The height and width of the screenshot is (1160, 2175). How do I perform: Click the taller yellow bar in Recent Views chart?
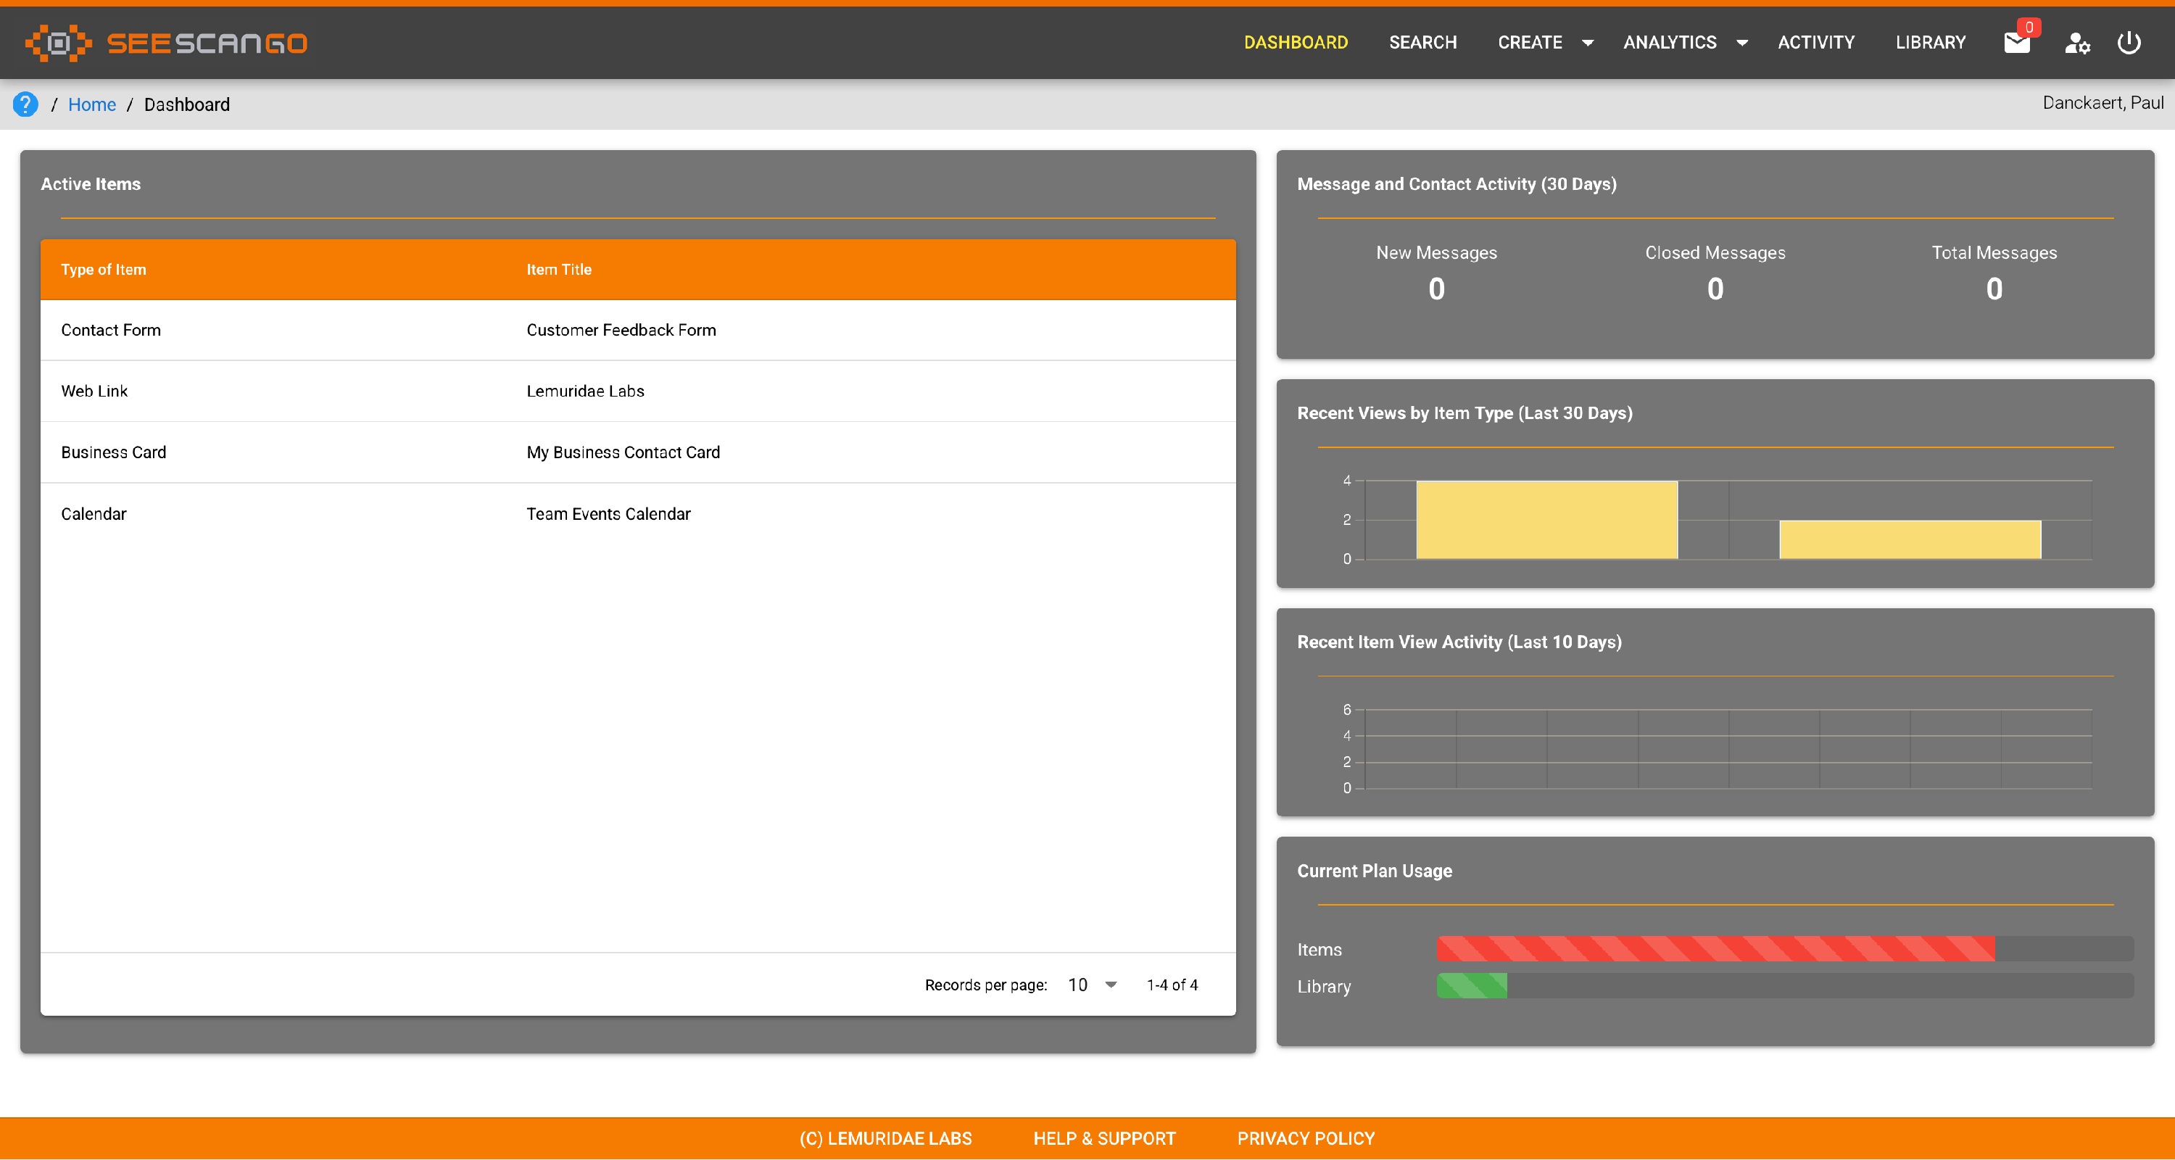(1546, 519)
